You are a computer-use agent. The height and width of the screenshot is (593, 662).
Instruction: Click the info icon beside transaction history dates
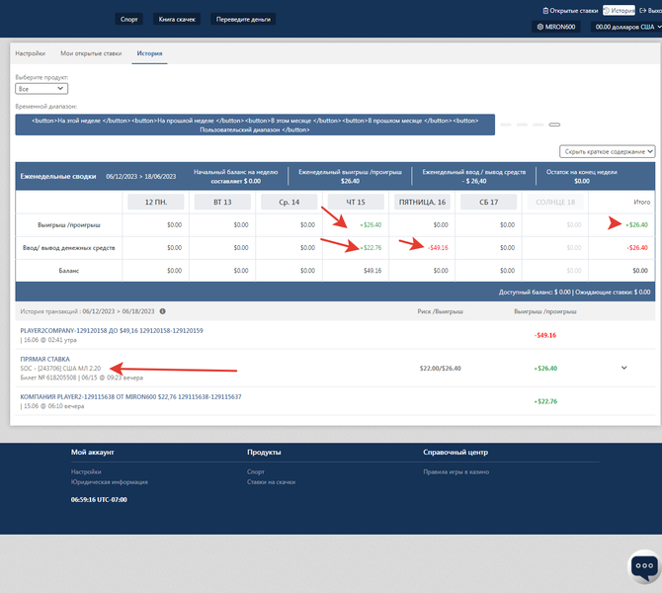(163, 310)
